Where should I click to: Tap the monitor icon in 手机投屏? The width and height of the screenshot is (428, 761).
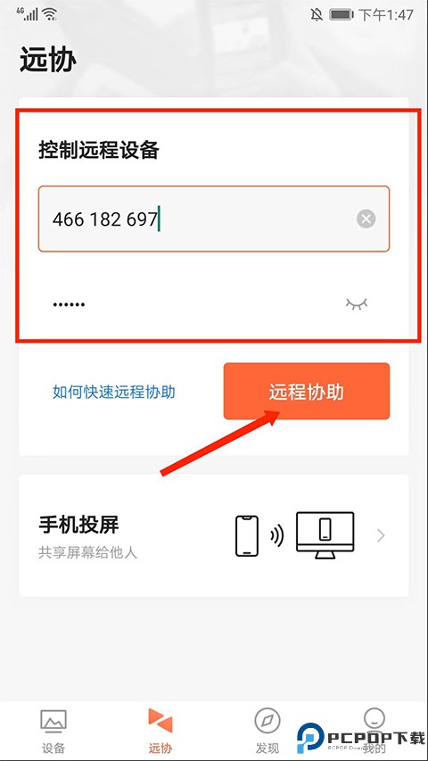coord(325,535)
